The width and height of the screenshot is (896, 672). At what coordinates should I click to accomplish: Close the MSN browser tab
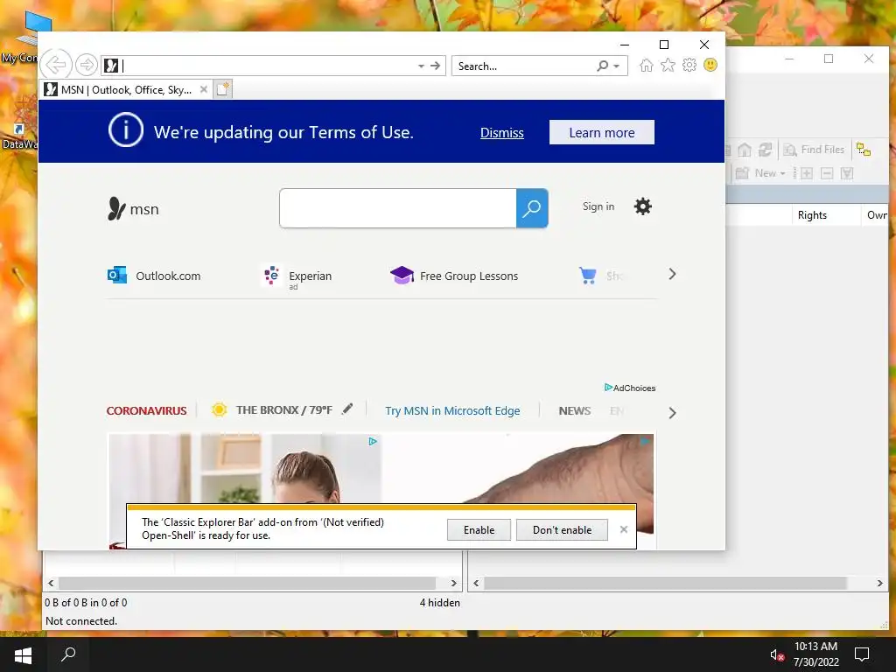203,90
